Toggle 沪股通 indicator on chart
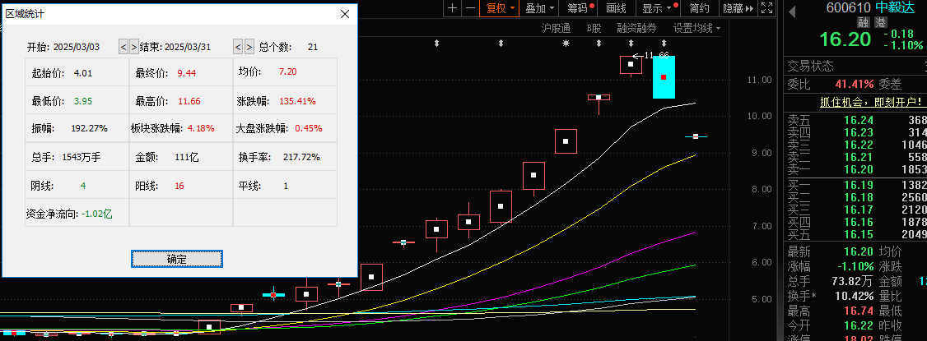The width and height of the screenshot is (927, 341). pos(556,28)
